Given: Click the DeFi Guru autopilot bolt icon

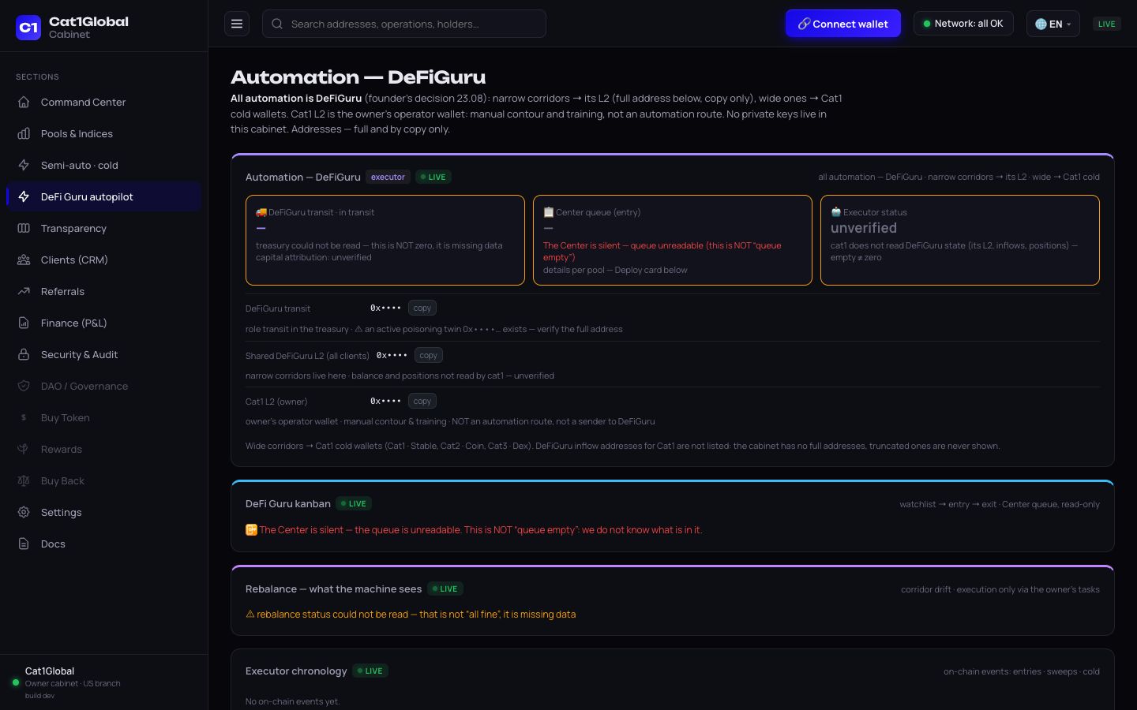Looking at the screenshot, I should pyautogui.click(x=24, y=196).
